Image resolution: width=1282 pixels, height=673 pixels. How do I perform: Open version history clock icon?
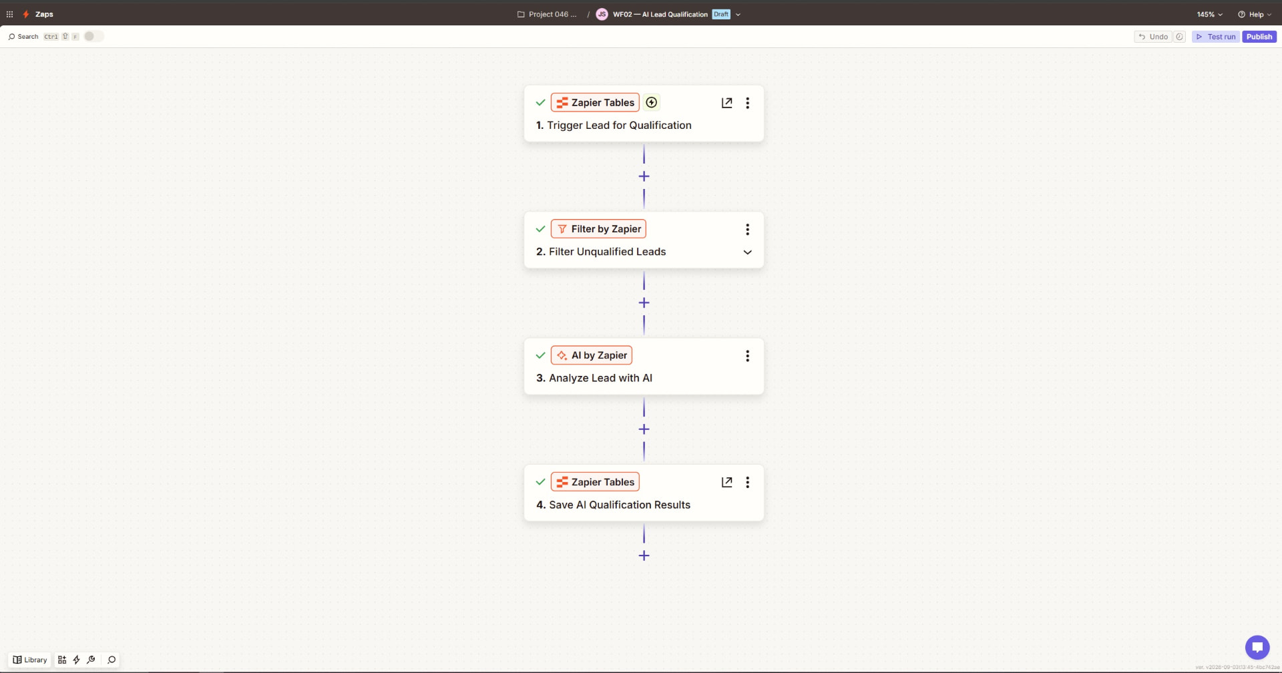1180,37
